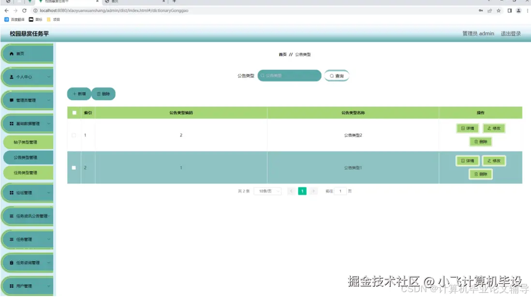531x297 pixels.
Task: View site information icon in address bar
Action: click(35, 11)
